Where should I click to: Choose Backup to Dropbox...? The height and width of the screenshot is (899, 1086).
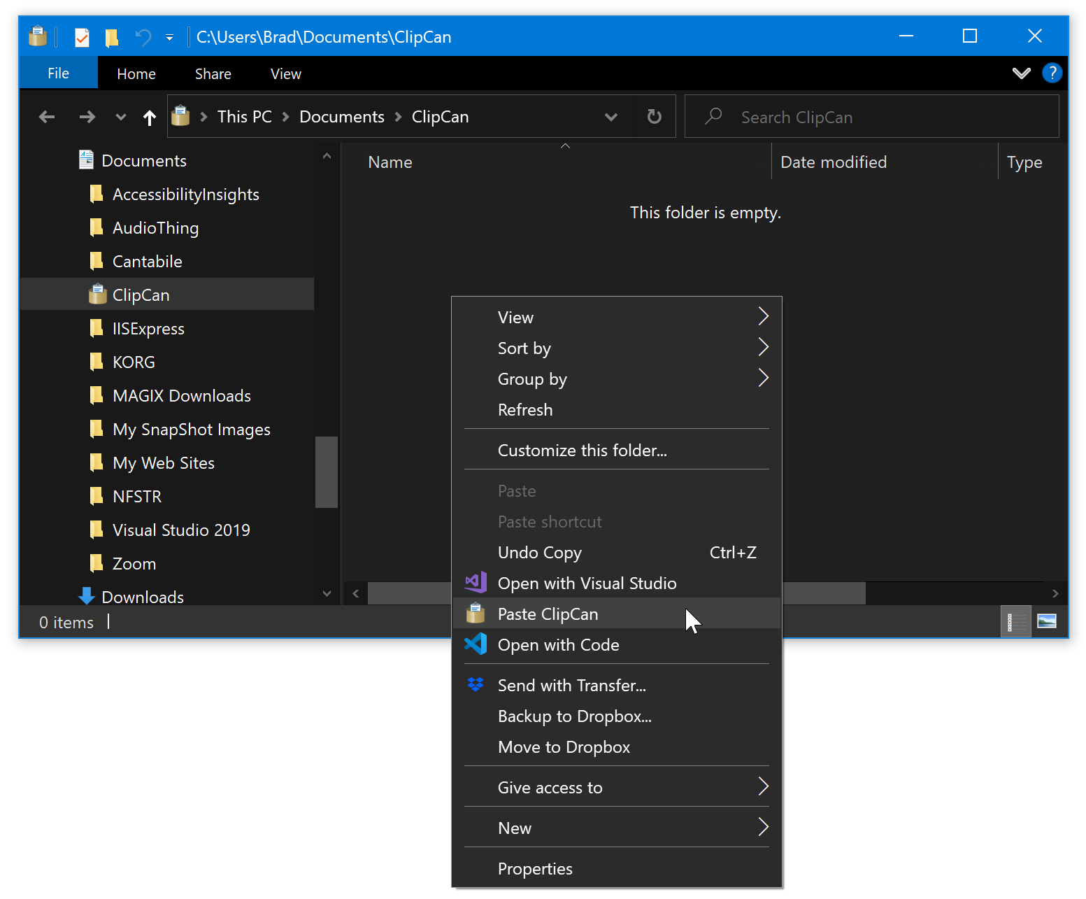(617, 716)
